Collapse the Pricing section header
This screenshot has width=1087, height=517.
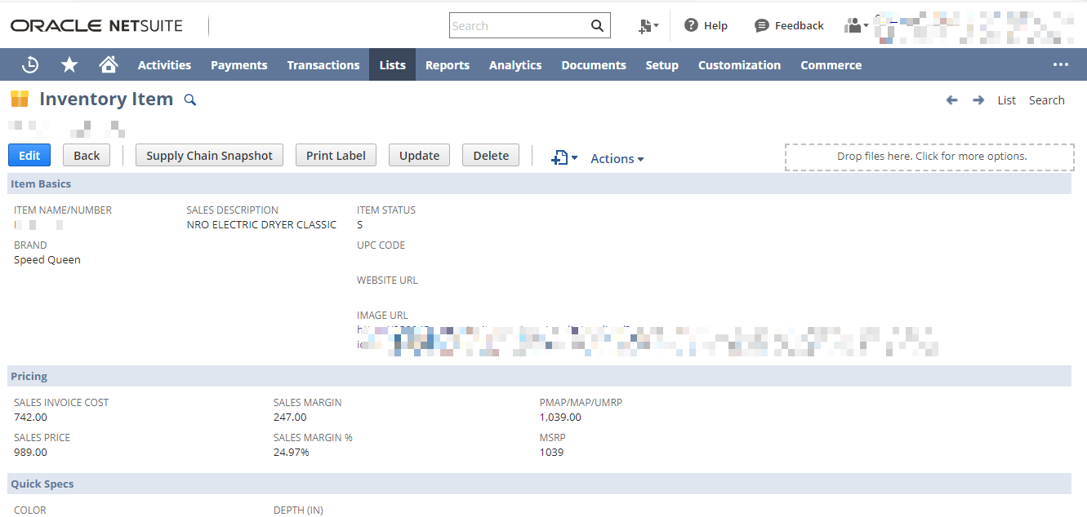[x=539, y=376]
